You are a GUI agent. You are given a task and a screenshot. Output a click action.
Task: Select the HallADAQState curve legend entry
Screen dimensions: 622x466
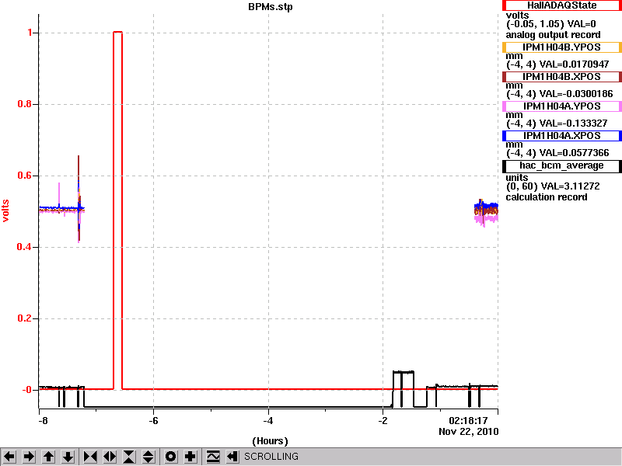(x=561, y=5)
